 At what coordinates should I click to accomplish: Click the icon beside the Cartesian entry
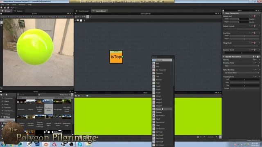click(154, 73)
